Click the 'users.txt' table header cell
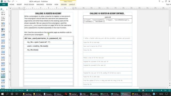 coord(107,17)
